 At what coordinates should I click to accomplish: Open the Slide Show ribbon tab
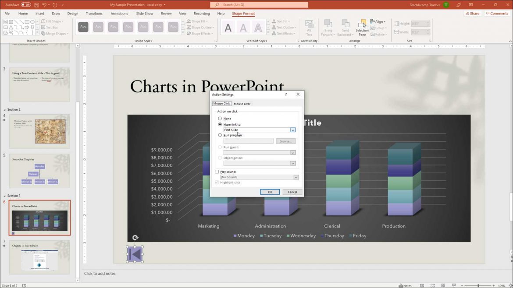point(144,13)
